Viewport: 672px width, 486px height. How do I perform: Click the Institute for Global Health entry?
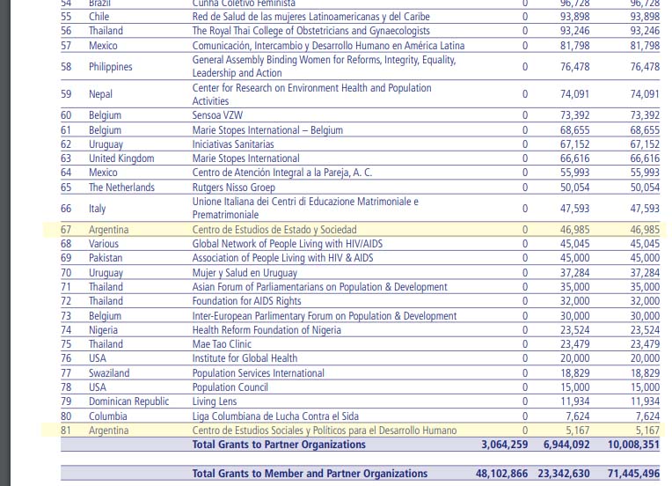pyautogui.click(x=245, y=358)
